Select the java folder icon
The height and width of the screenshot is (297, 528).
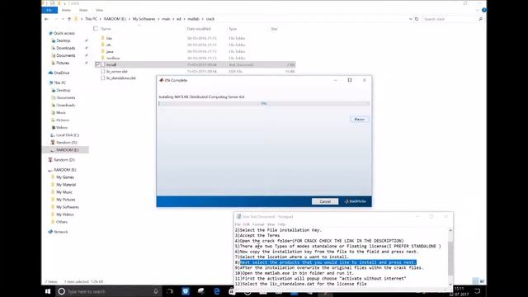point(103,51)
